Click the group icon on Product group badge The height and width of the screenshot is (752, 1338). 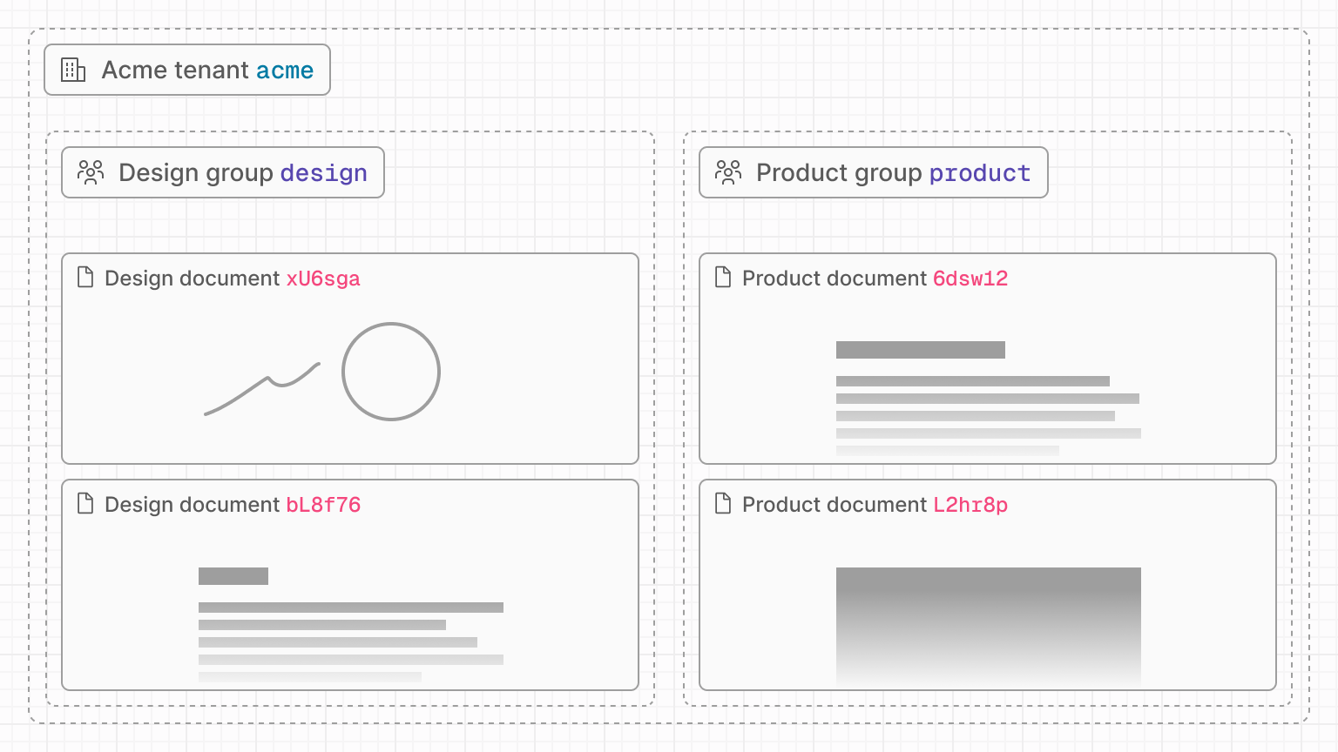[728, 172]
